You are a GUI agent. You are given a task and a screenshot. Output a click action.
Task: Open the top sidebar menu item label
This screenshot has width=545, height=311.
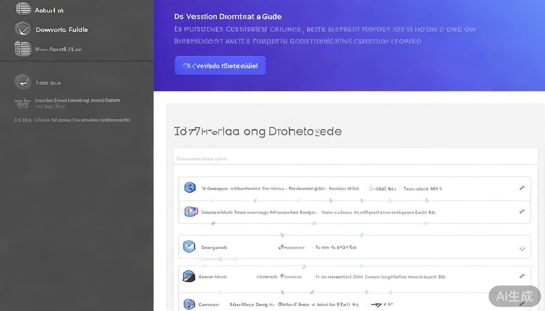pyautogui.click(x=49, y=10)
